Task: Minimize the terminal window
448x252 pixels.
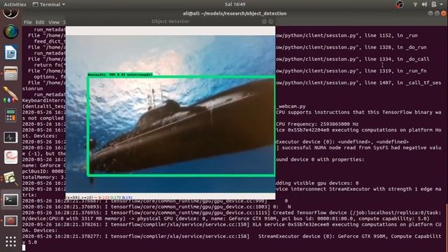Action: click(430, 13)
